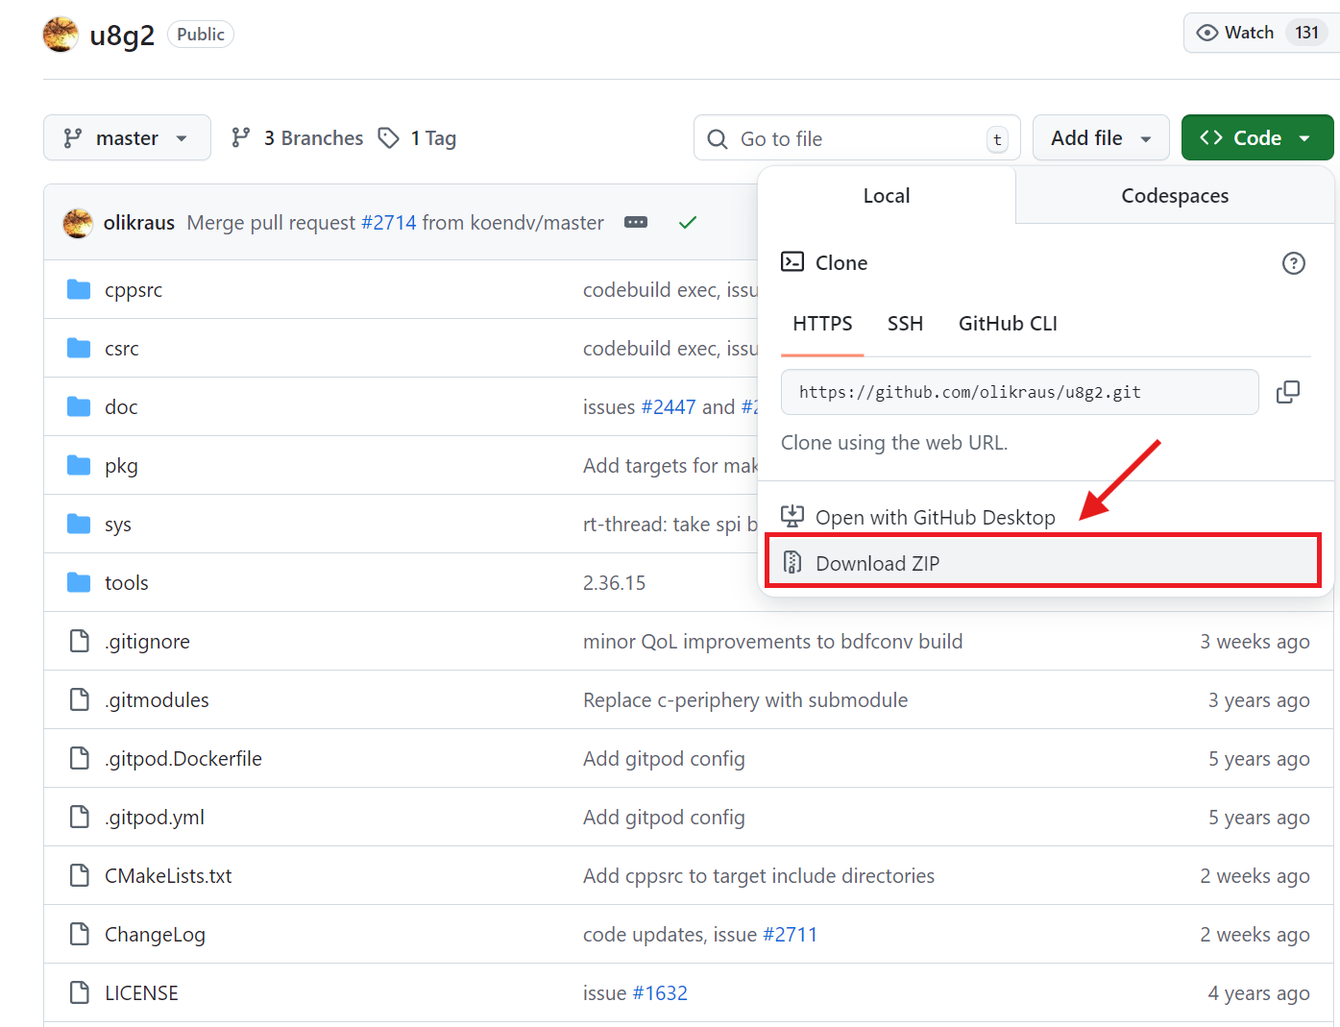View commit status green checkmark
This screenshot has width=1340, height=1027.
coord(688,223)
